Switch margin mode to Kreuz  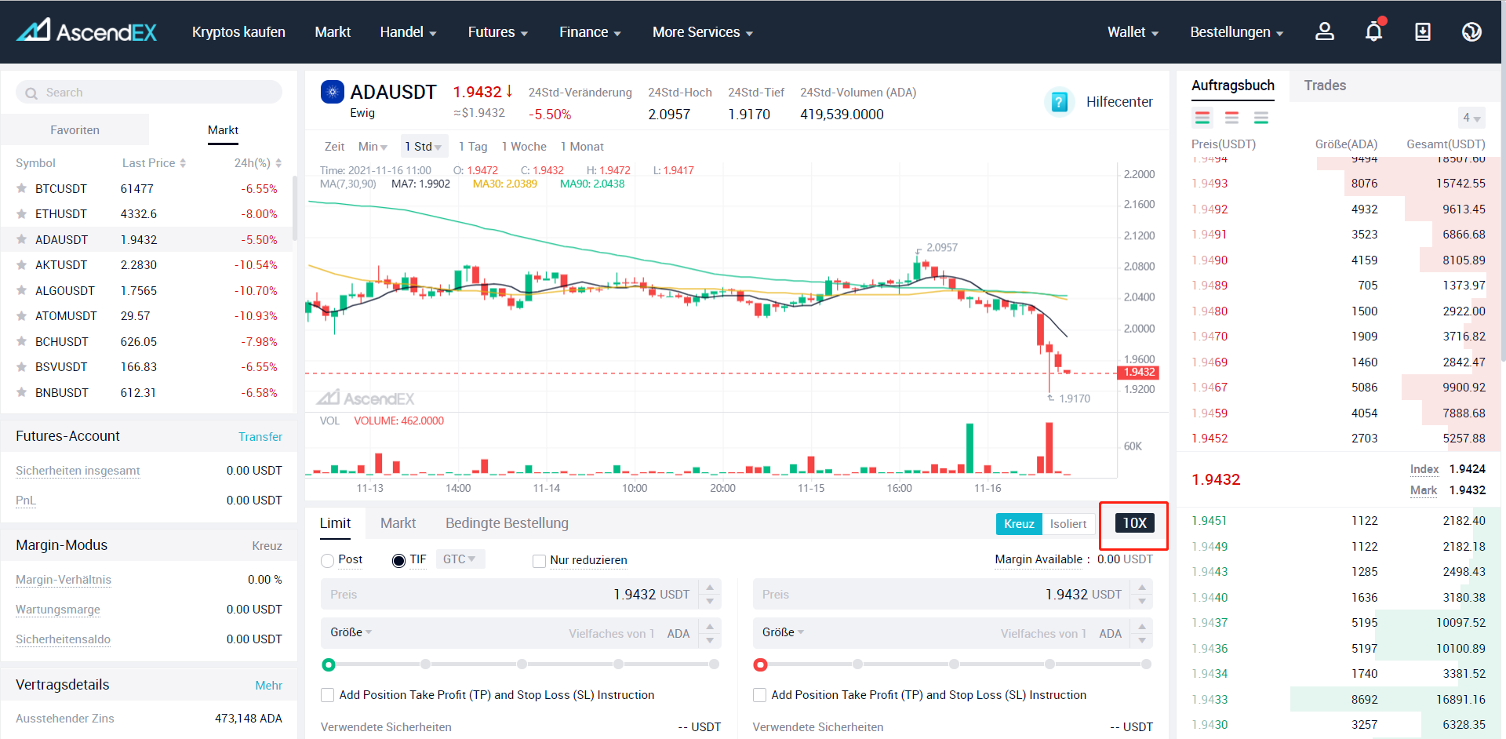1019,524
